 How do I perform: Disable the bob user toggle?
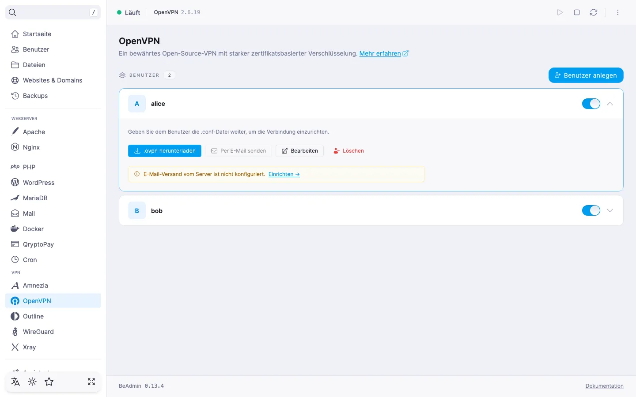591,210
